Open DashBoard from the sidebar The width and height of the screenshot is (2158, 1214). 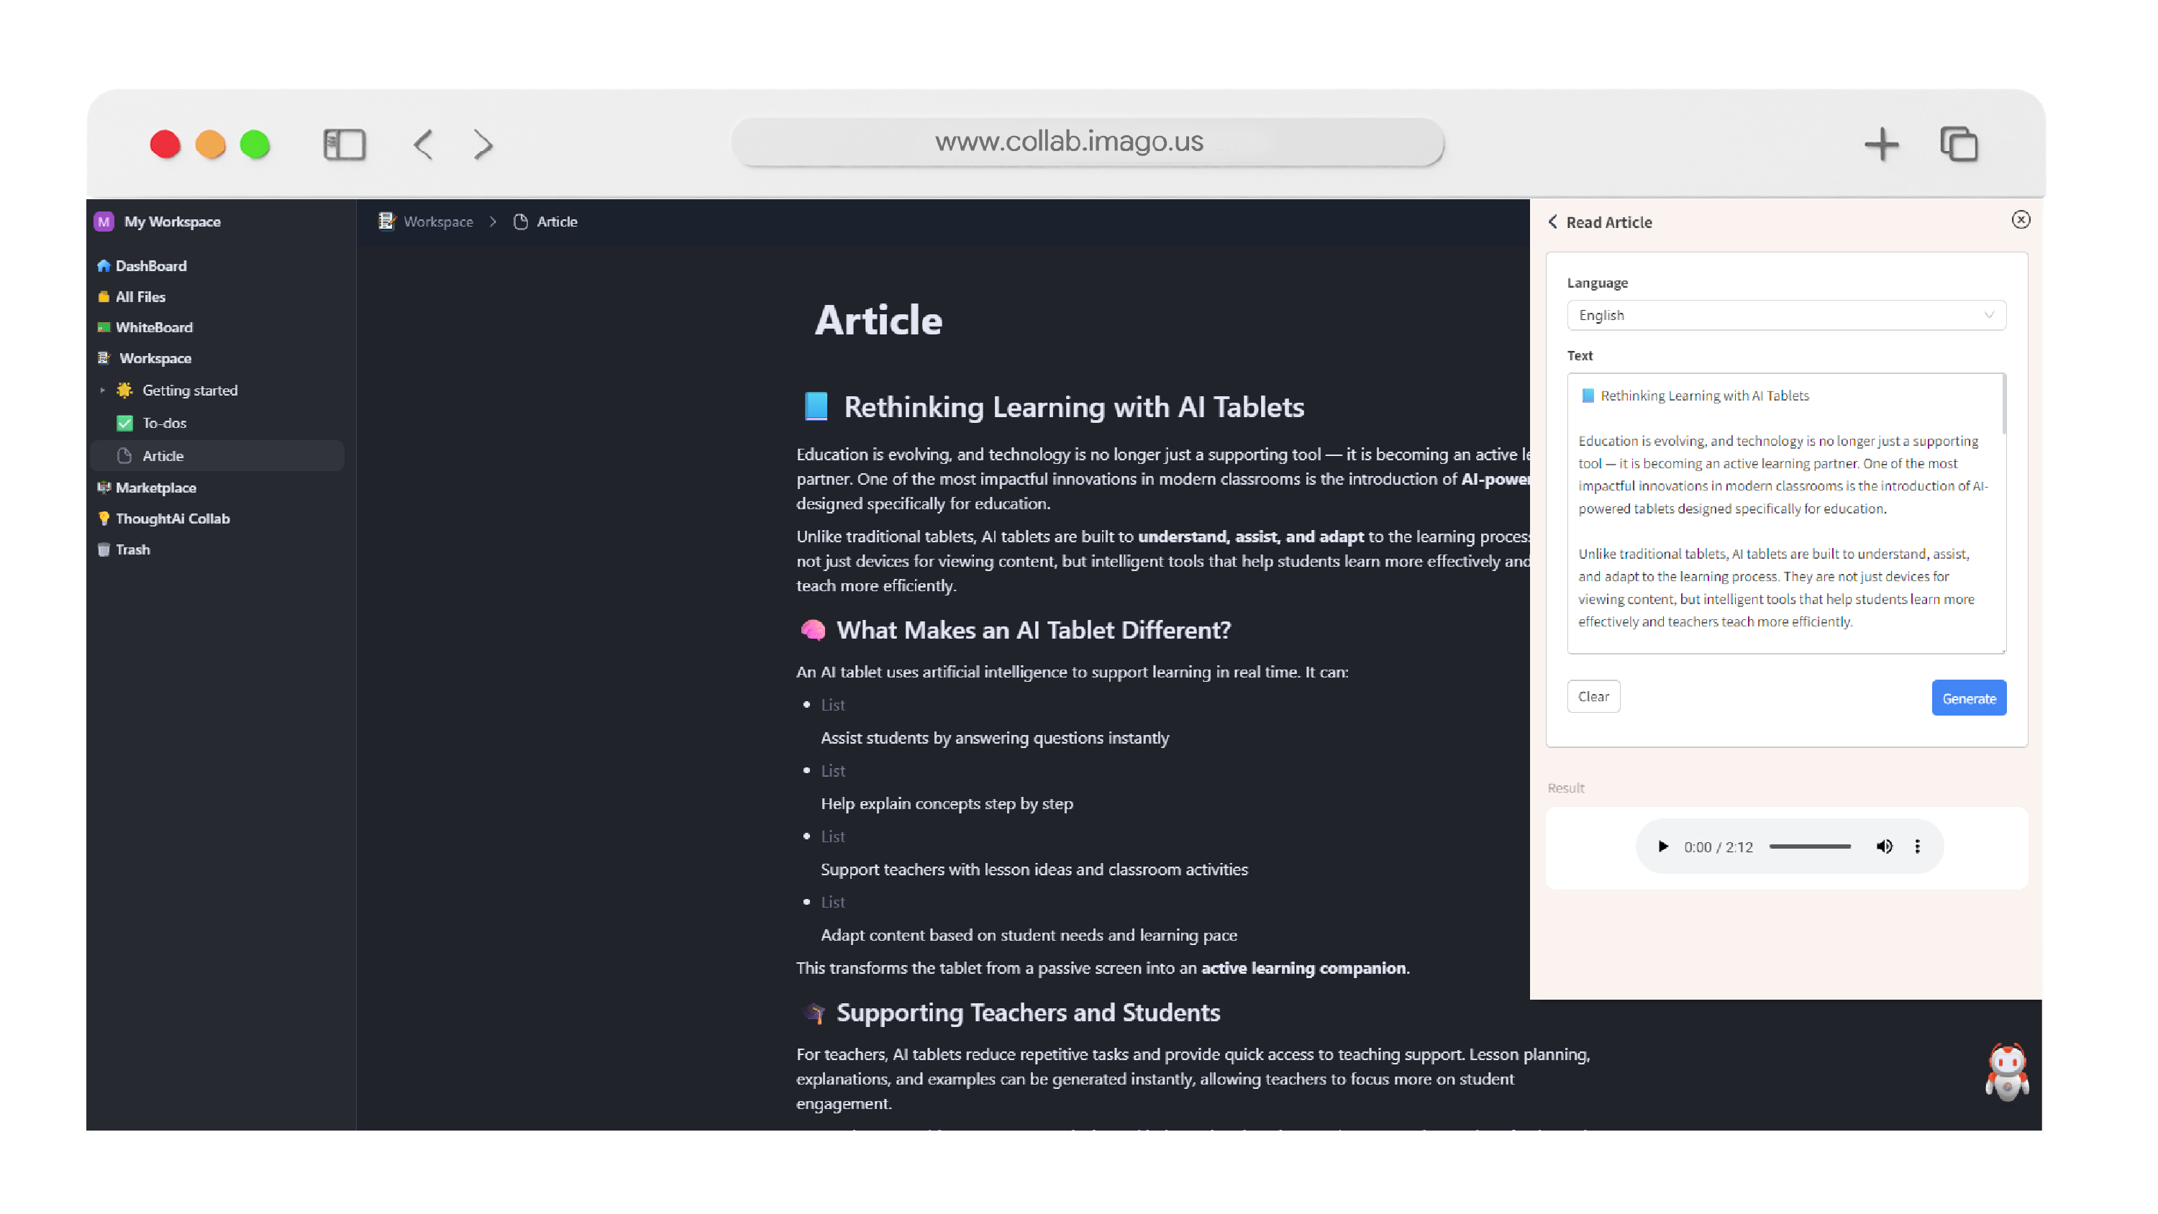(151, 265)
